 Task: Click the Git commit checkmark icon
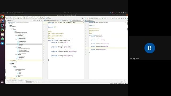point(116,19)
